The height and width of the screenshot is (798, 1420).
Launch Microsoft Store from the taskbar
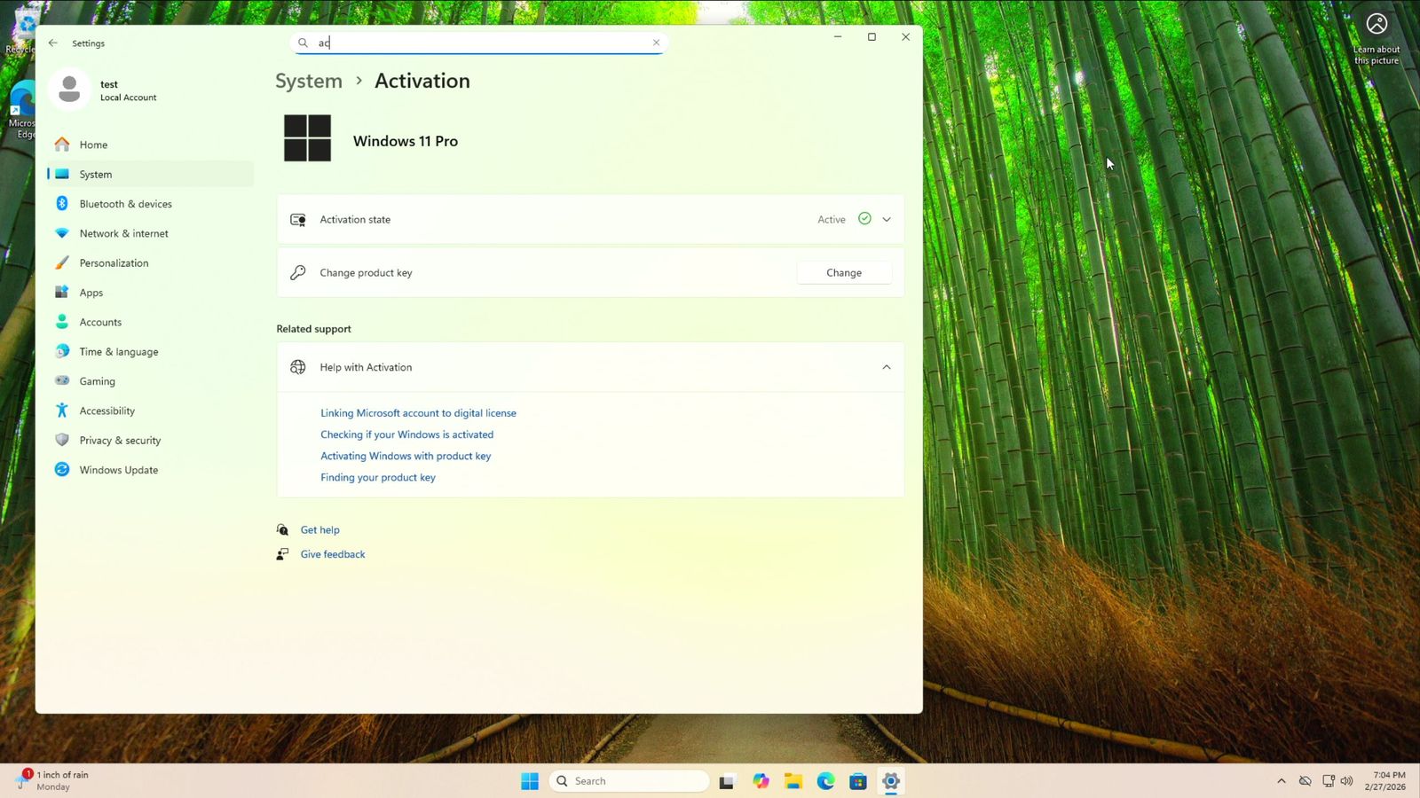[x=857, y=781]
